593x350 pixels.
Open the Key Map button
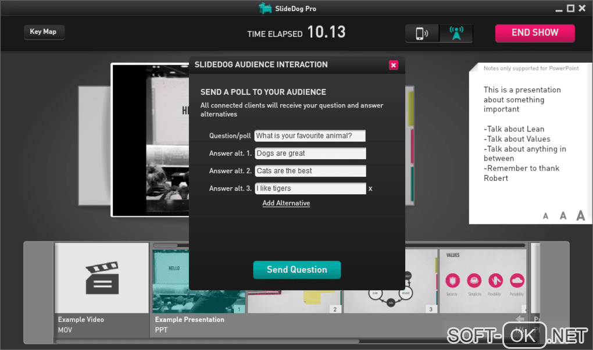click(44, 32)
